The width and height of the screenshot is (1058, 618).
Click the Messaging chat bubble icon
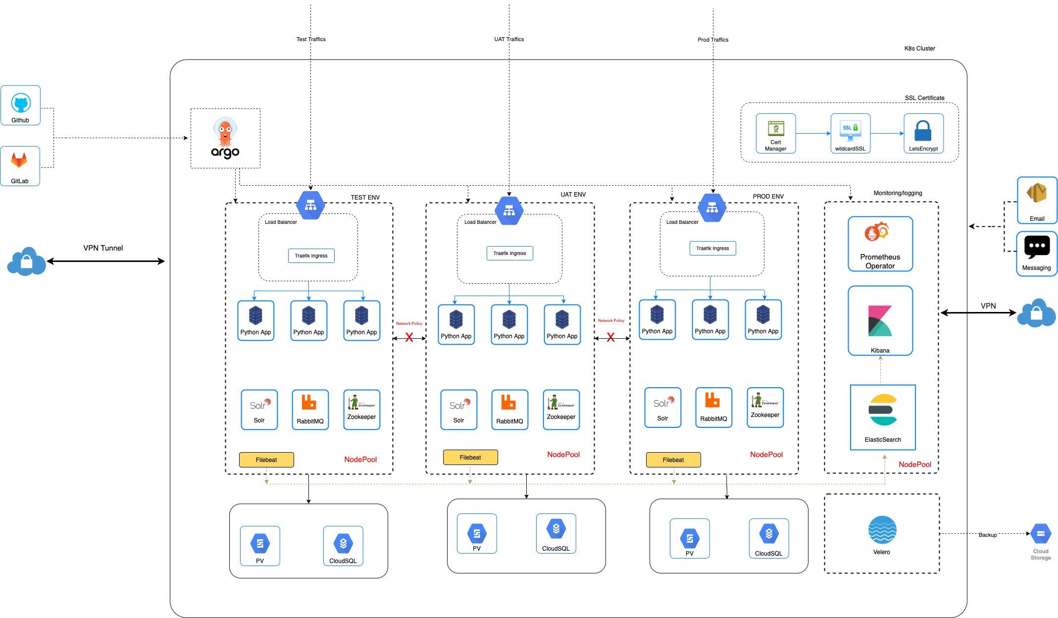click(1037, 247)
